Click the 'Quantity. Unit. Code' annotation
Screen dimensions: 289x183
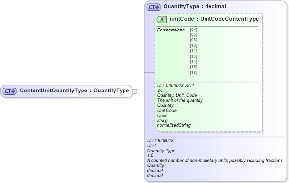(x=177, y=95)
